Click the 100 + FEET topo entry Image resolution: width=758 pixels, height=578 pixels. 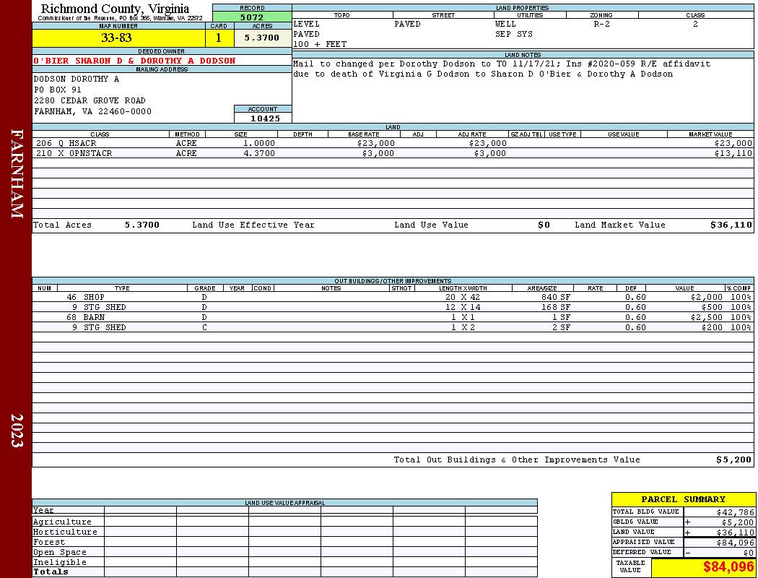pos(320,45)
